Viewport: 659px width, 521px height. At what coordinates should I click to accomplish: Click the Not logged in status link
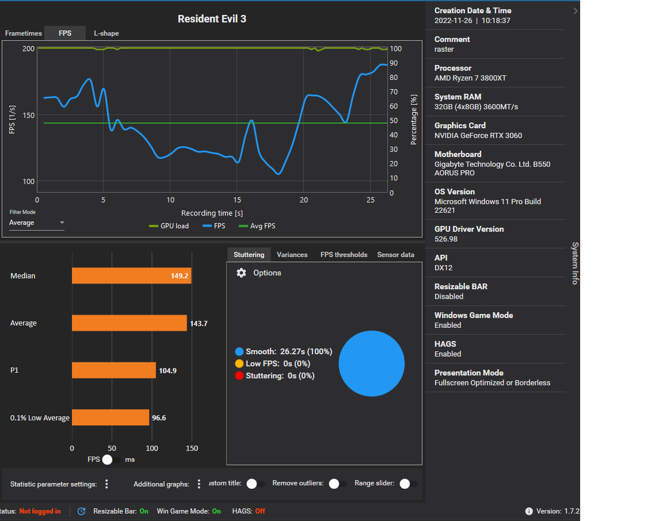(40, 511)
